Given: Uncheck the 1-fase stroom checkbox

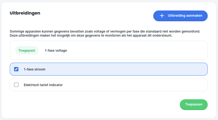Looking at the screenshot, I should coord(16,69).
